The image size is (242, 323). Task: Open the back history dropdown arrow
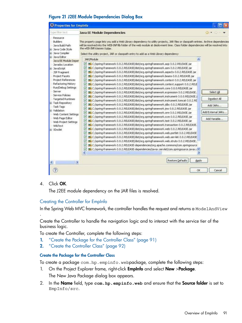[x=211, y=33]
